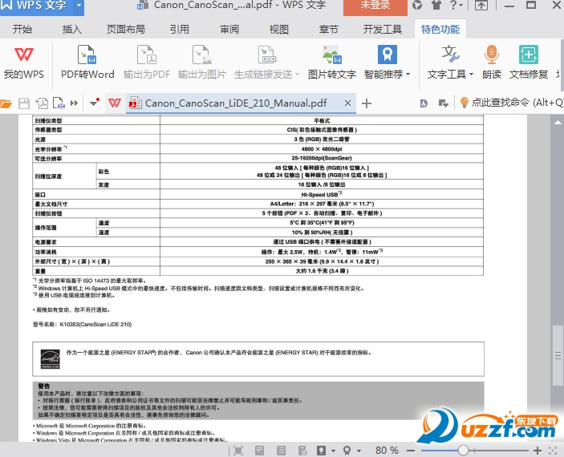
Task: Click the 80 % zoom level
Action: tap(387, 451)
